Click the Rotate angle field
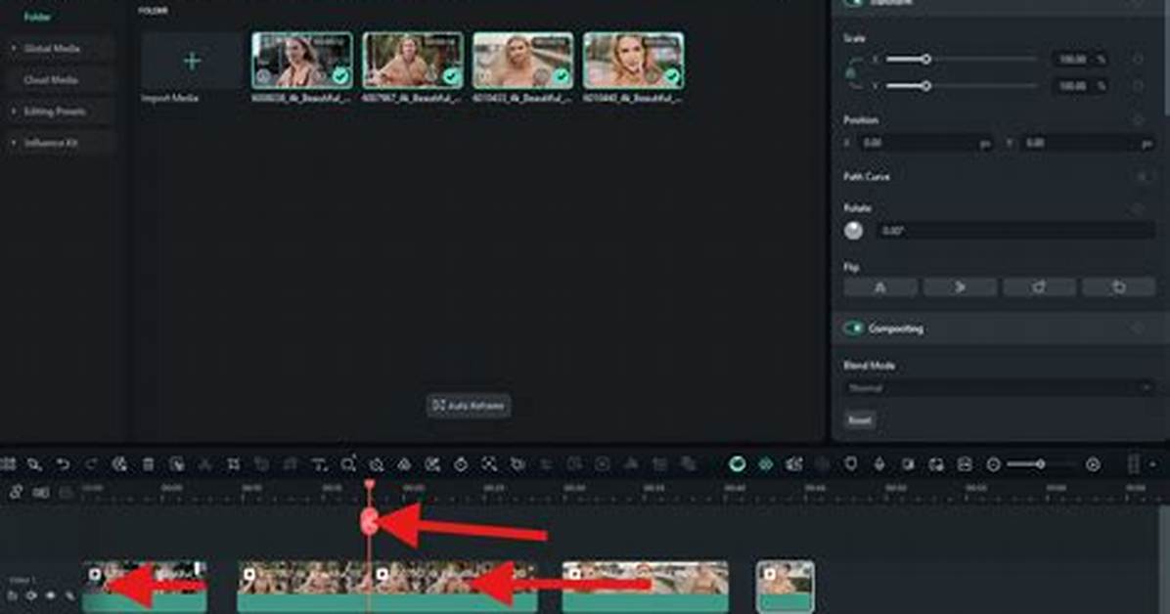Screen dimensions: 1170x614 tap(1014, 231)
